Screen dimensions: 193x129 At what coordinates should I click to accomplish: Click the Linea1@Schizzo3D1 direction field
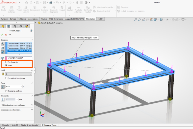[x=19, y=58]
